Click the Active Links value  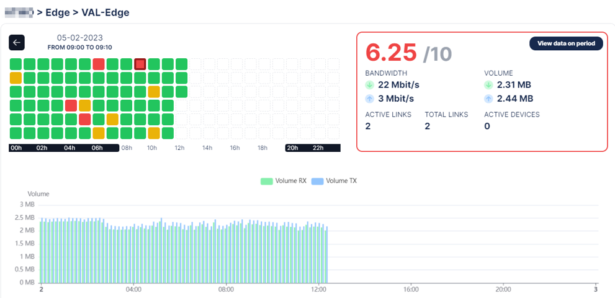click(368, 126)
